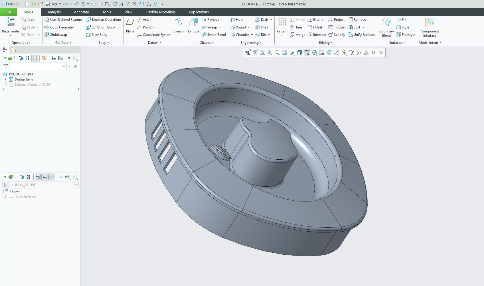The image size is (484, 286).
Task: Expand the Design Items tree node
Action: [5, 80]
